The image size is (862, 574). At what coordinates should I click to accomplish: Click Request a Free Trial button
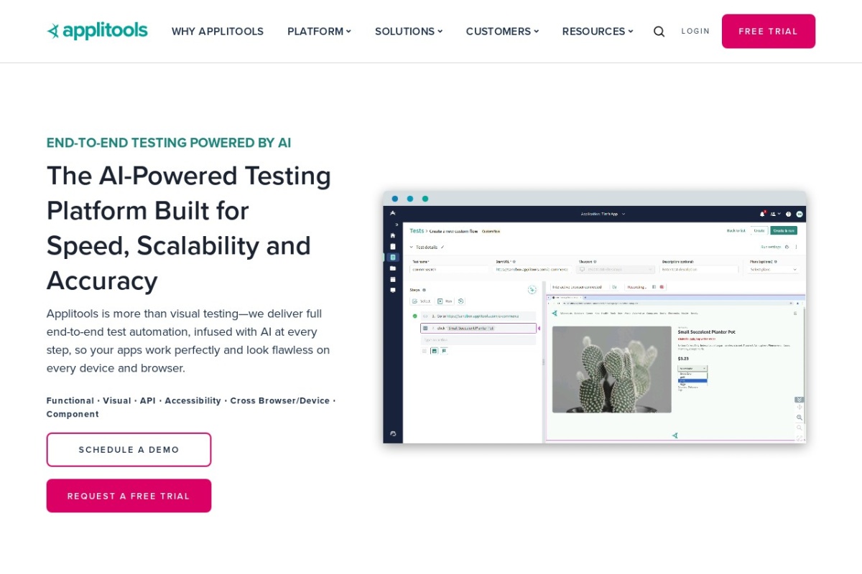(129, 496)
